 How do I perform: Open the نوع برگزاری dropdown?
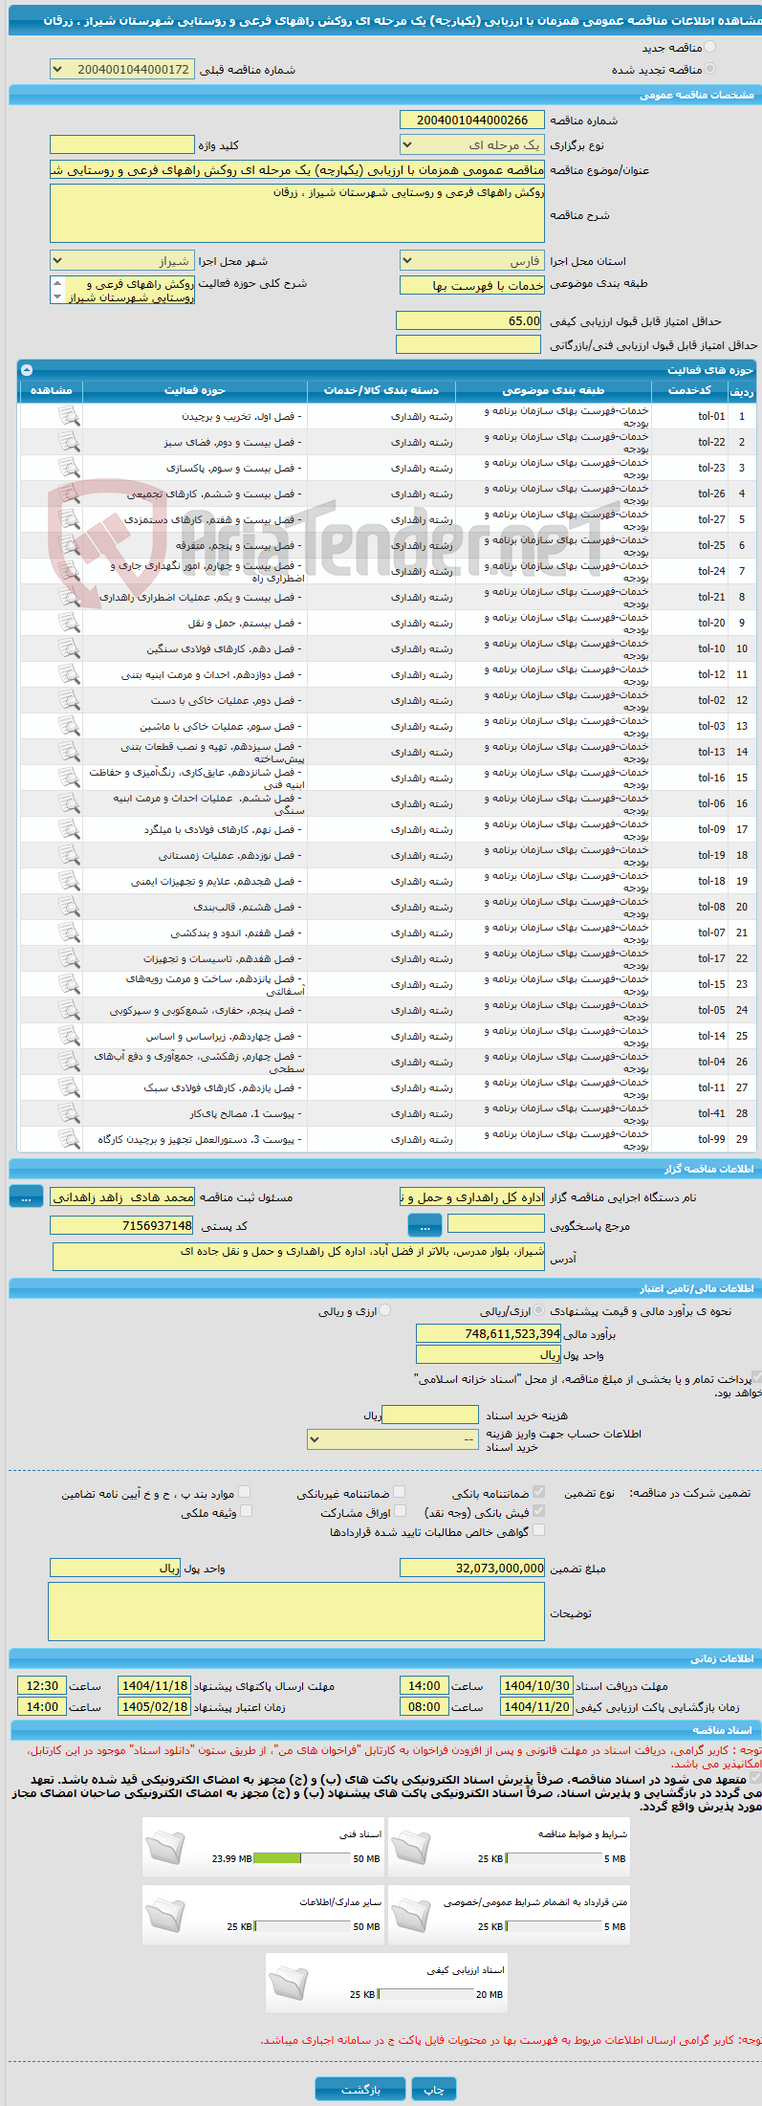point(472,144)
